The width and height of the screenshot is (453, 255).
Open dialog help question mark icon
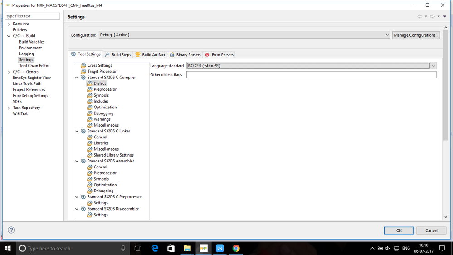pyautogui.click(x=11, y=230)
